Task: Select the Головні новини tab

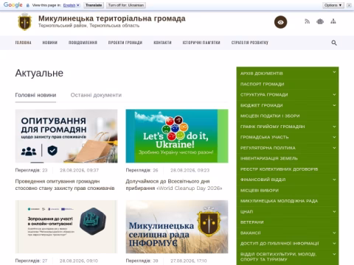Action: click(x=35, y=95)
